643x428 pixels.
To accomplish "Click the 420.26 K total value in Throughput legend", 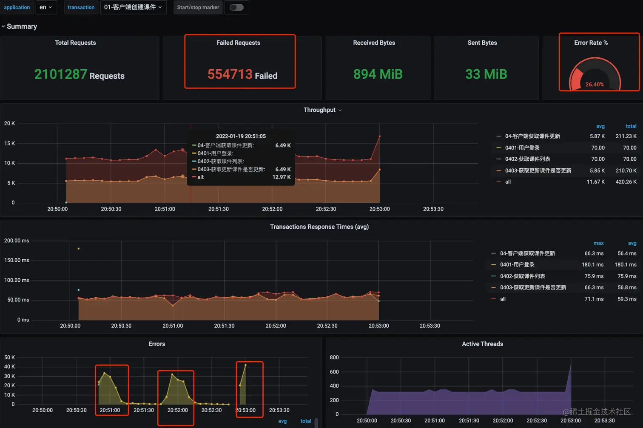I will point(626,182).
